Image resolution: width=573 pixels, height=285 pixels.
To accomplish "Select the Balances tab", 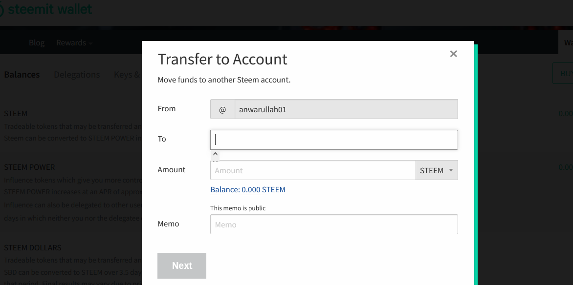I will pyautogui.click(x=22, y=75).
